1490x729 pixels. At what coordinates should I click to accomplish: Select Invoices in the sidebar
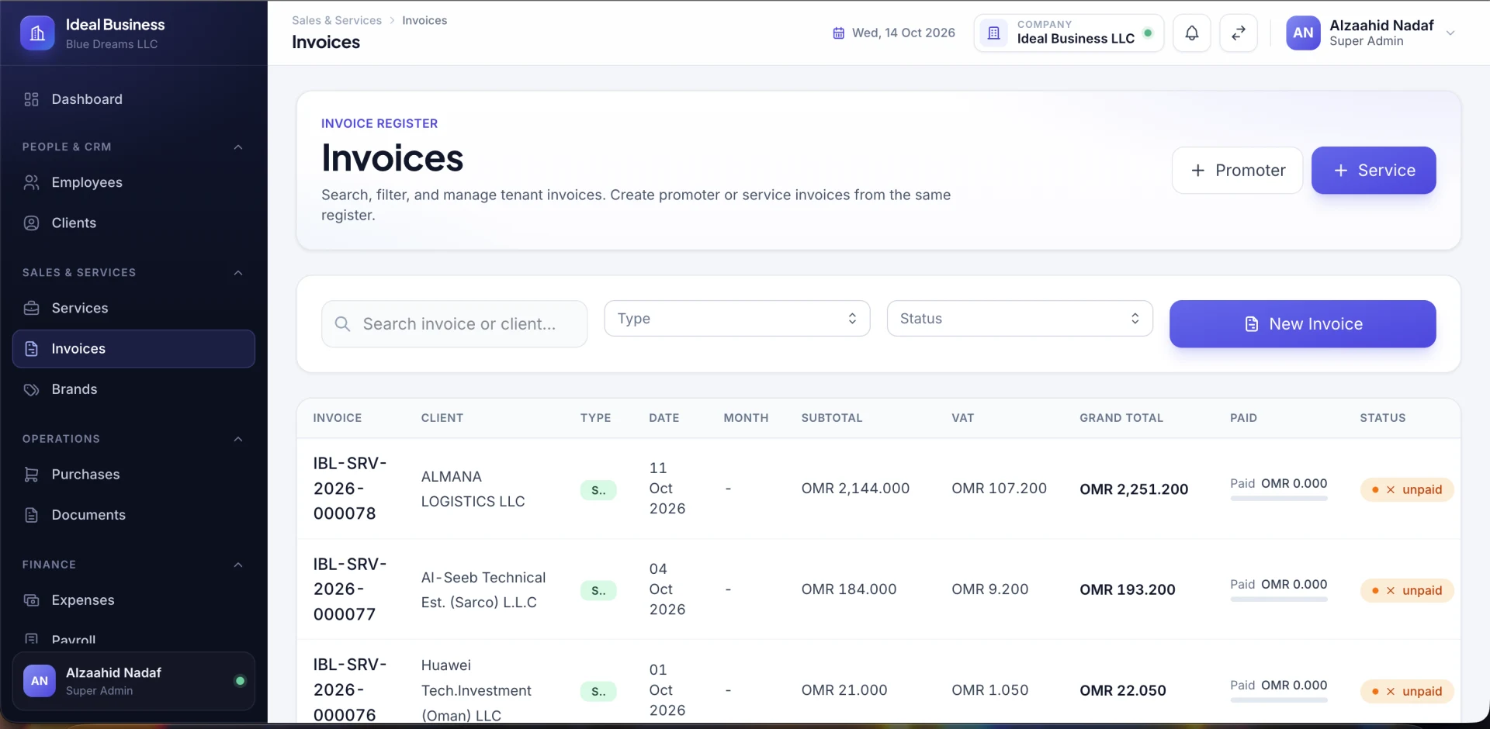[x=133, y=349]
